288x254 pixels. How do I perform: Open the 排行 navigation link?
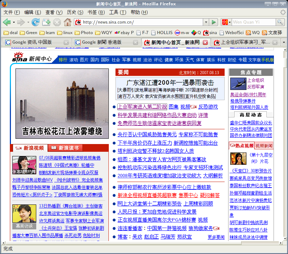pos(63,60)
